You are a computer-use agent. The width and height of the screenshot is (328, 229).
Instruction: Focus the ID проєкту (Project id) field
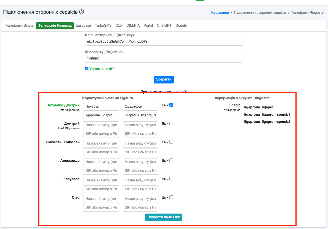[164, 59]
